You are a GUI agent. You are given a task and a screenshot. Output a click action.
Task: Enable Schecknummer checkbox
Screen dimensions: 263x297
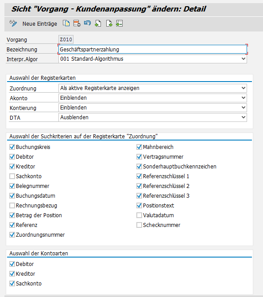tap(139, 225)
